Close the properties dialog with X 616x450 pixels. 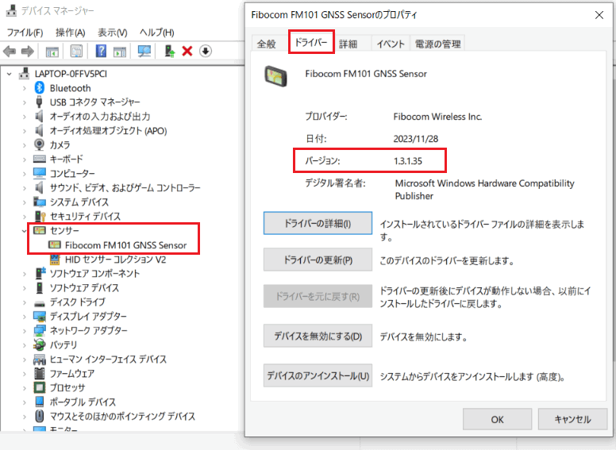(x=599, y=15)
